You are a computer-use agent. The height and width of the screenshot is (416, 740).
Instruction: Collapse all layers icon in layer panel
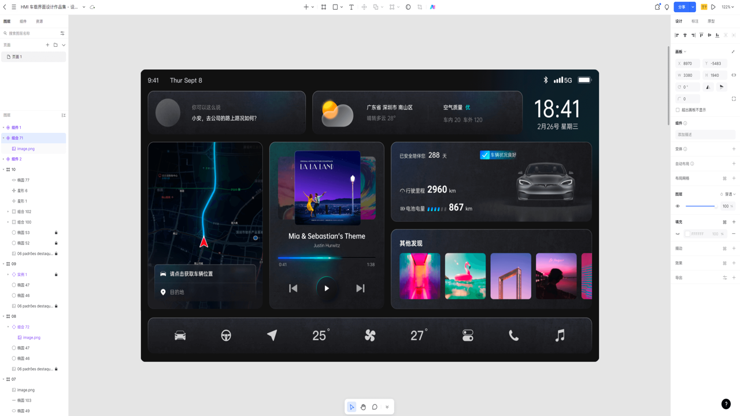pyautogui.click(x=64, y=115)
